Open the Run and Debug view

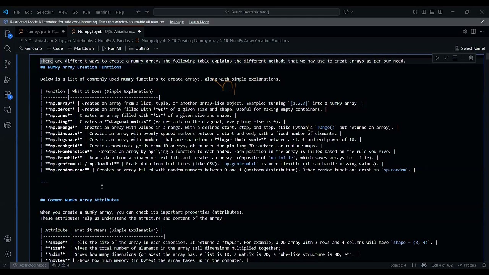coord(8,79)
